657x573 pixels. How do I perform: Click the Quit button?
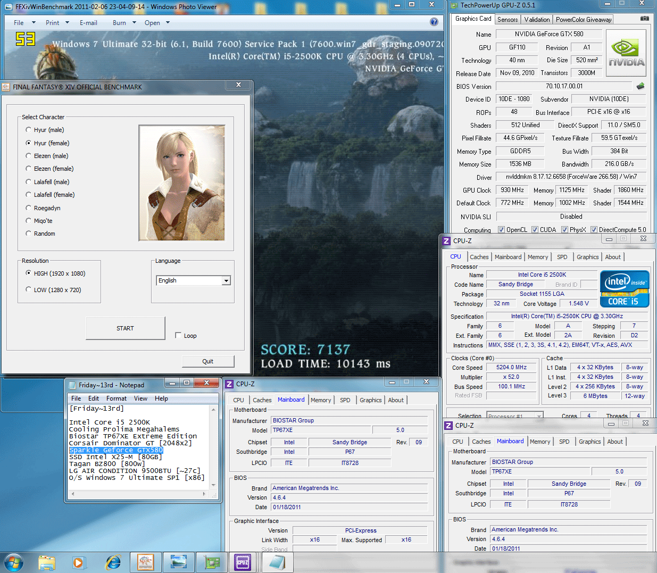[207, 361]
